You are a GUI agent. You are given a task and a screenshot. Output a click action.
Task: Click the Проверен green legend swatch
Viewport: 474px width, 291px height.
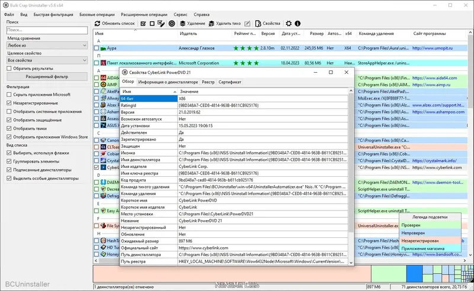click(430, 225)
